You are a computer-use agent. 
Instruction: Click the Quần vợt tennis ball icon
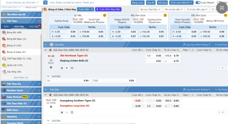[x=4, y=65]
